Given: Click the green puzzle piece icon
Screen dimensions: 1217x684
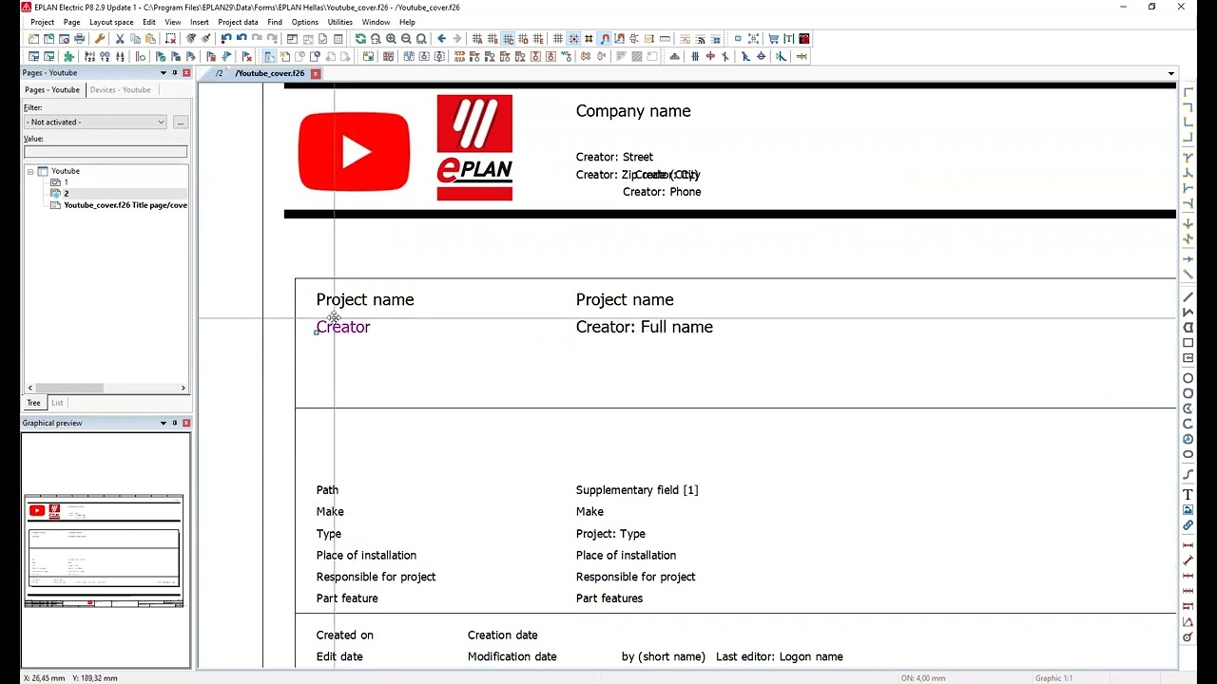Looking at the screenshot, I should 68,56.
